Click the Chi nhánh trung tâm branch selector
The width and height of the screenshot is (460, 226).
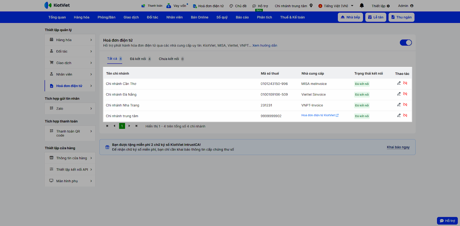coord(294,6)
